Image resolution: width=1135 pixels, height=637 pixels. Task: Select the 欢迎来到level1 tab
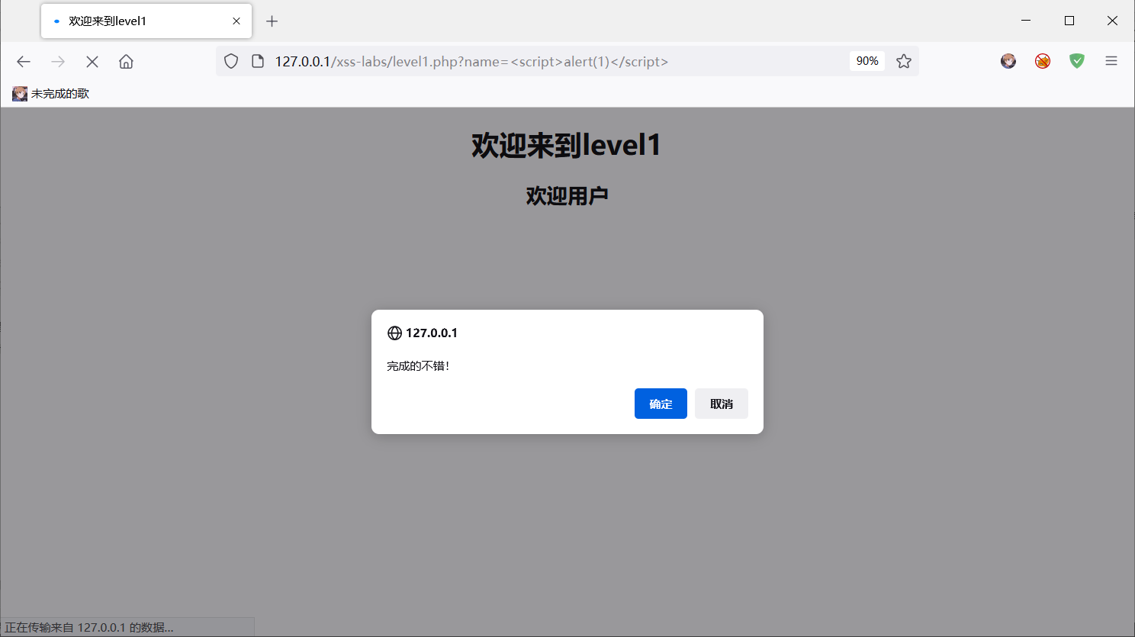point(146,21)
